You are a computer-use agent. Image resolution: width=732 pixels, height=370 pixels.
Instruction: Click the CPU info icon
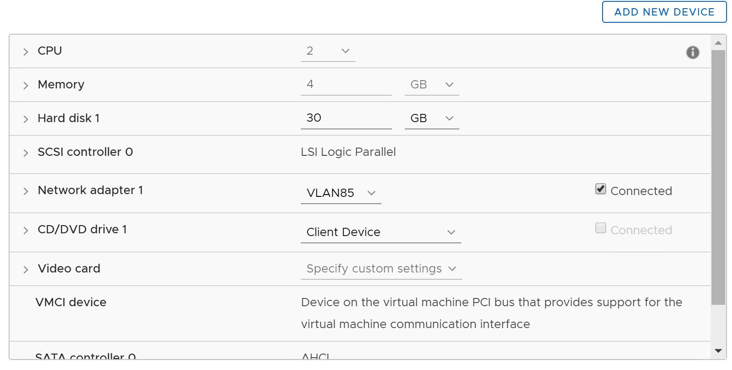click(692, 52)
